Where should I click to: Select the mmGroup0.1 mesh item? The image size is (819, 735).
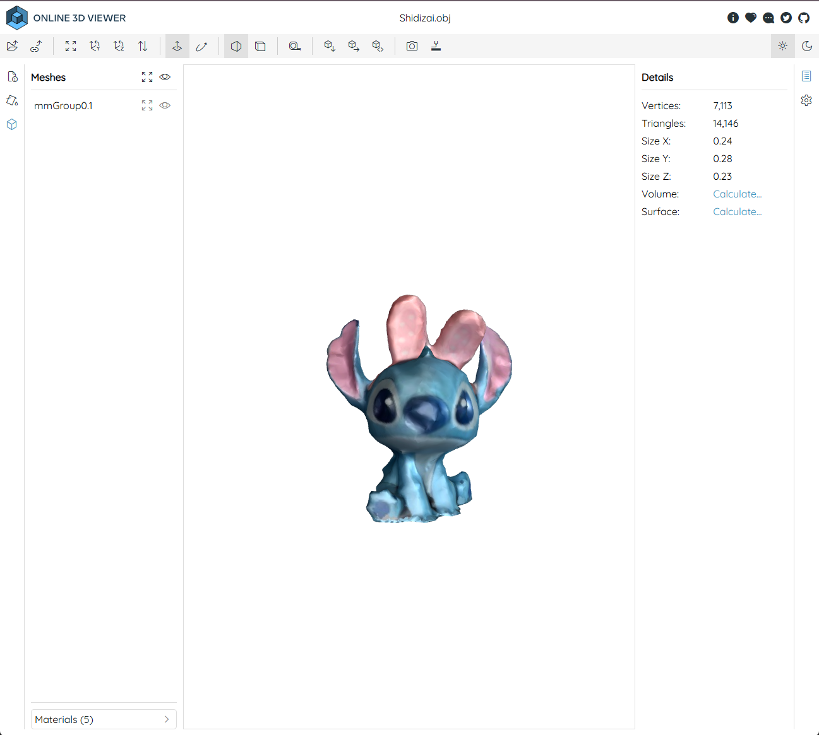click(63, 106)
